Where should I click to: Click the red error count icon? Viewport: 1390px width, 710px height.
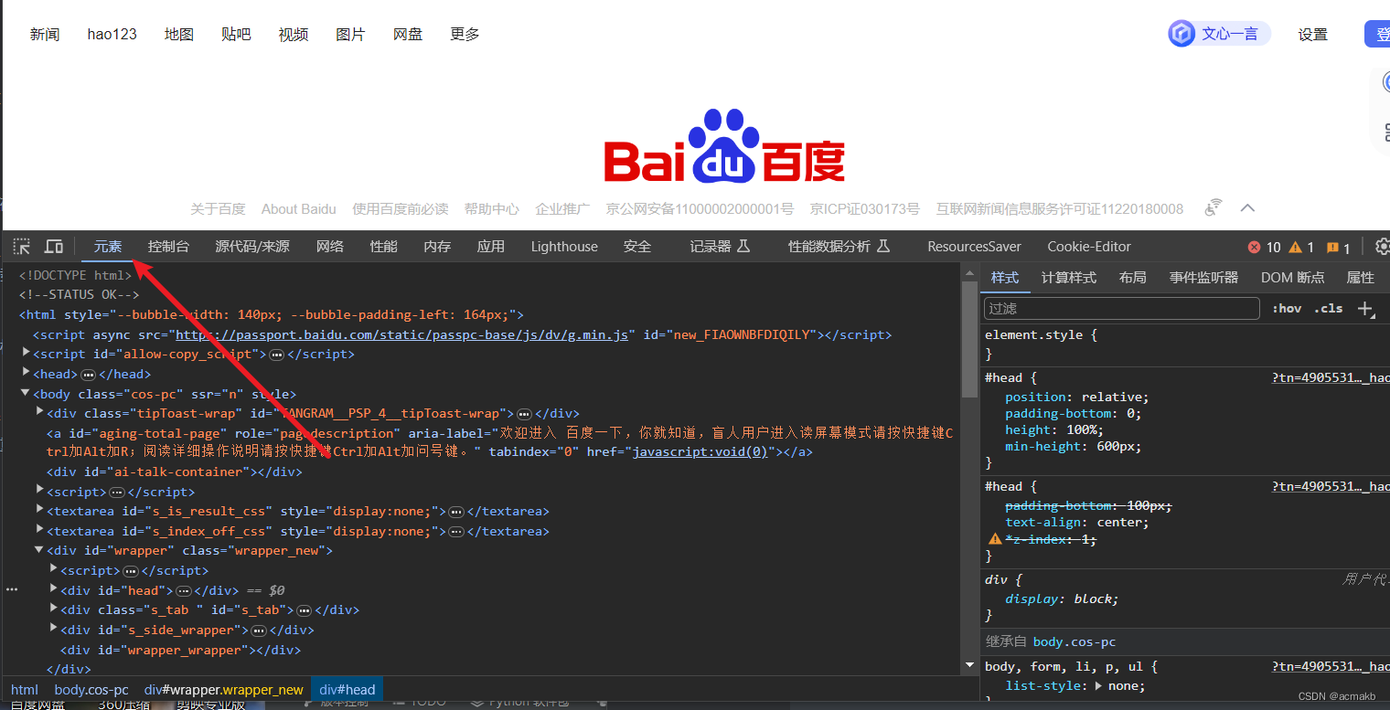pos(1254,248)
